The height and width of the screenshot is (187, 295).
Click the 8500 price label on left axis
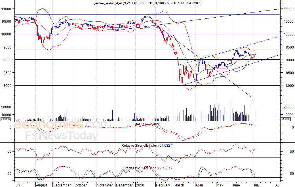point(7,73)
